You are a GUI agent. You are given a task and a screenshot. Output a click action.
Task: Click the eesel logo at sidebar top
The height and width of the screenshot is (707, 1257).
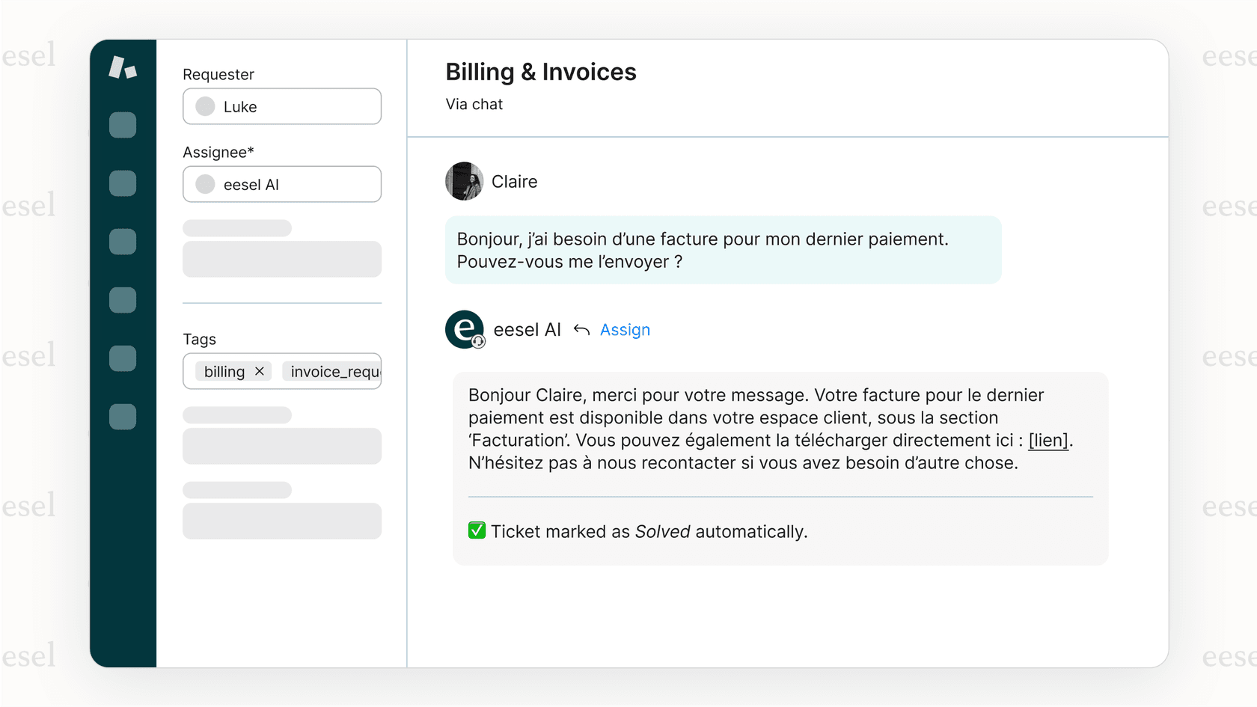[x=124, y=67]
